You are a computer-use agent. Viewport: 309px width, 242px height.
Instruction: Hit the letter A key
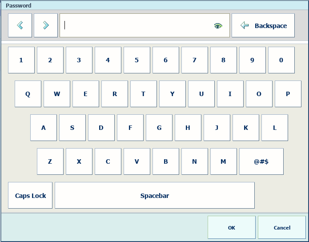click(44, 128)
